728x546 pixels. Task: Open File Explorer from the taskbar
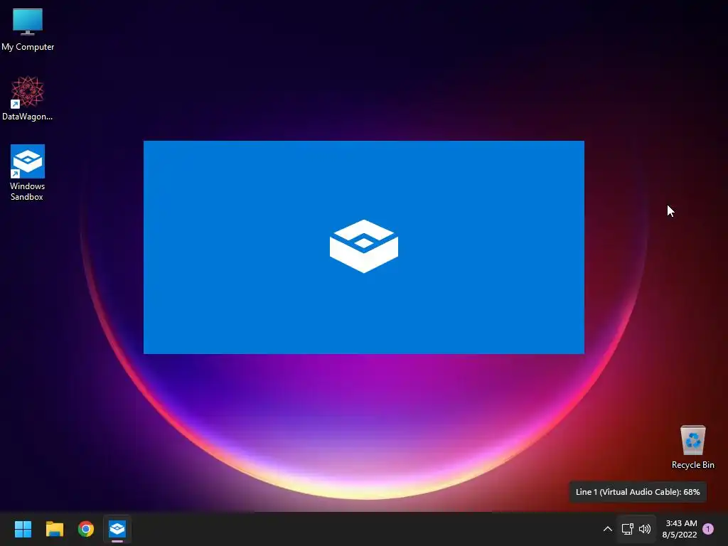click(54, 529)
